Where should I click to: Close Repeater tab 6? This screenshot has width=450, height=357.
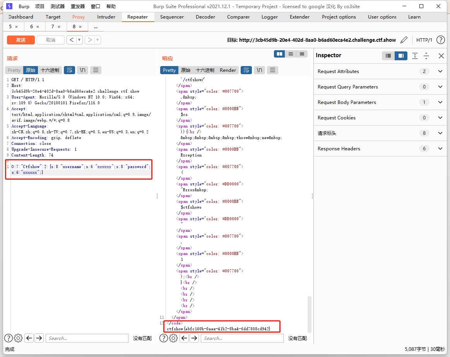[x=38, y=27]
